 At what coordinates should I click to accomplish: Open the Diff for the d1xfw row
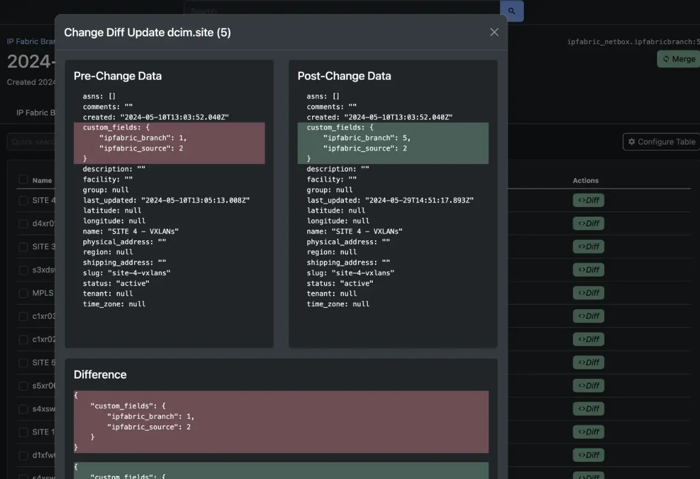pyautogui.click(x=588, y=455)
